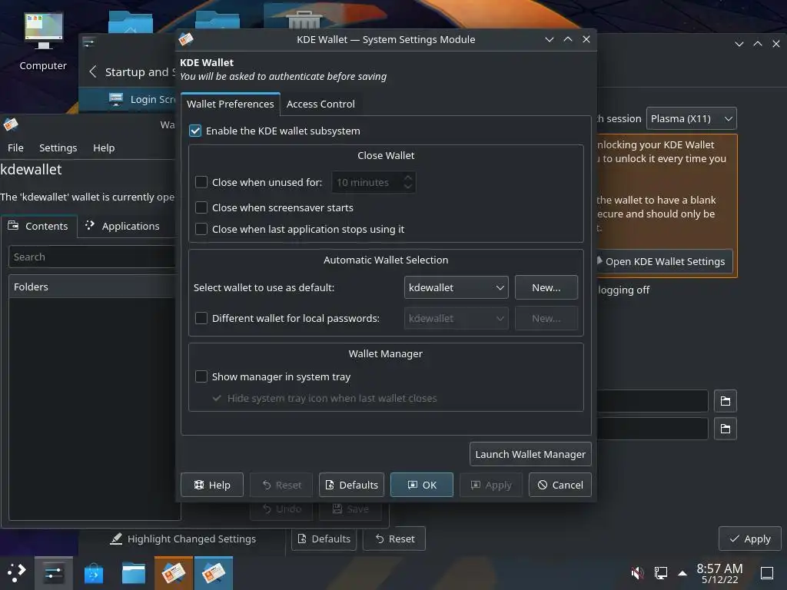The image size is (787, 590).
Task: Select the Wallet Preferences tab
Action: pyautogui.click(x=231, y=104)
